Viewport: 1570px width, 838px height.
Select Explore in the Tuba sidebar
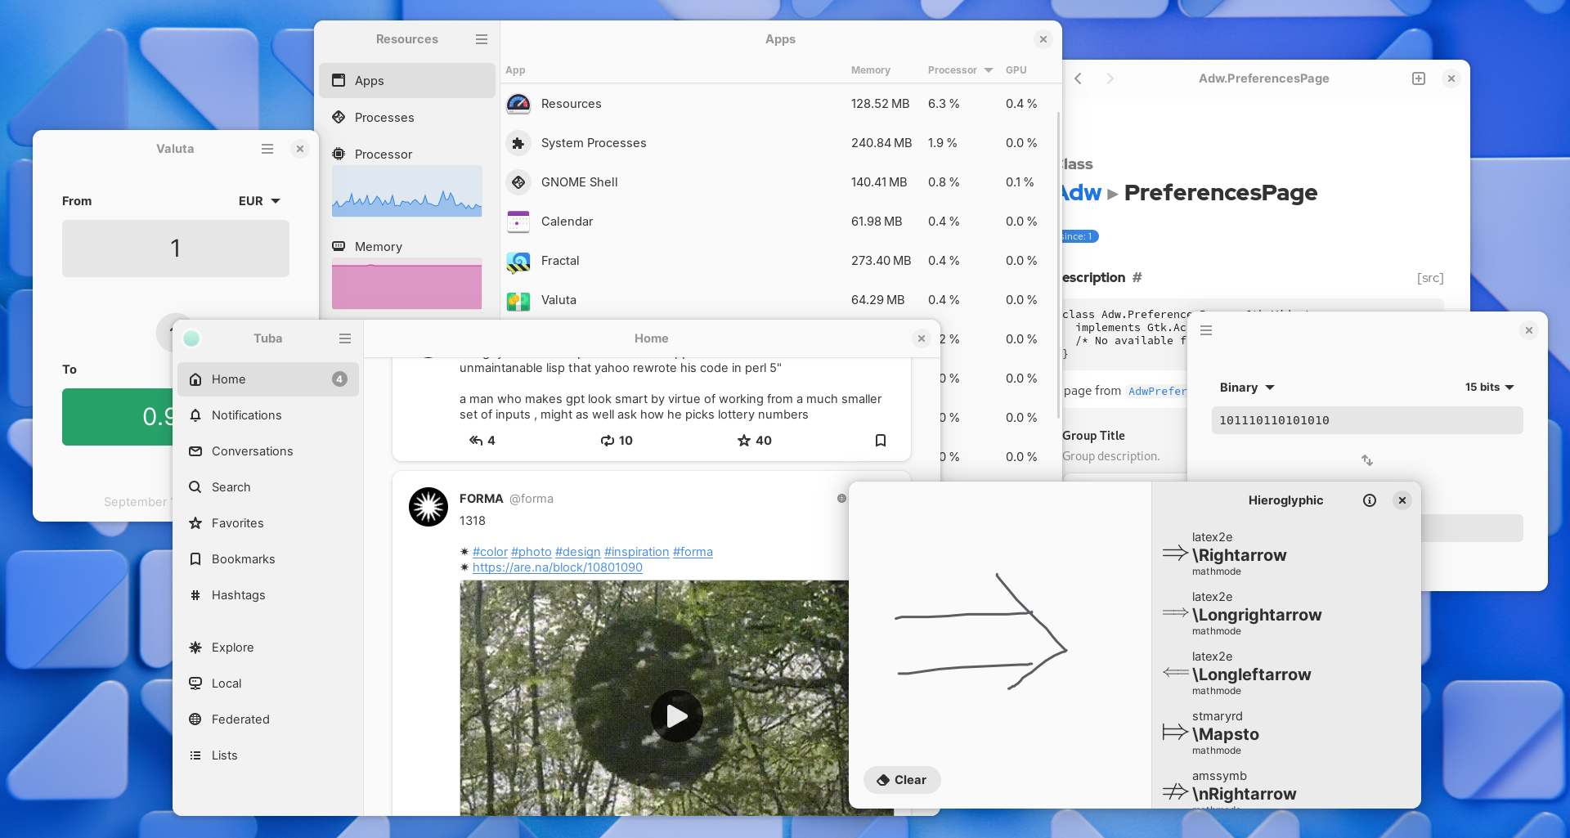pyautogui.click(x=232, y=648)
